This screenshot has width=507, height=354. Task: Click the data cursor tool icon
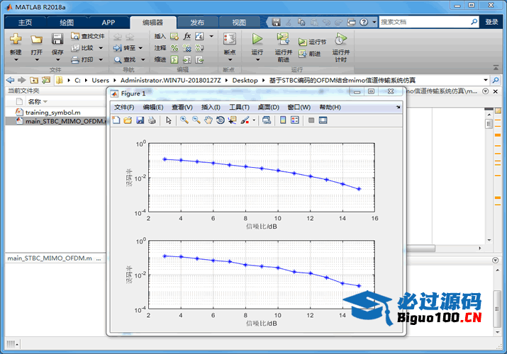[x=233, y=120]
